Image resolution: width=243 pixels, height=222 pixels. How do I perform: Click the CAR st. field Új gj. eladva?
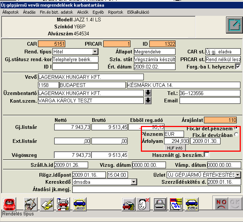click(223, 52)
